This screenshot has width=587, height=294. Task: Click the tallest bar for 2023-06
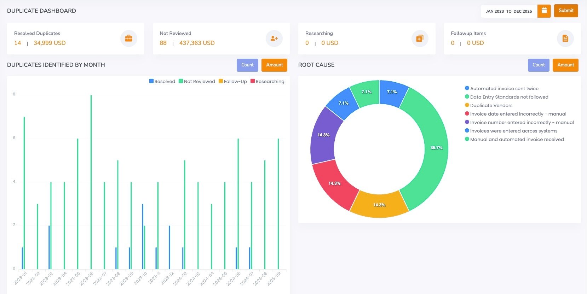[91, 182]
